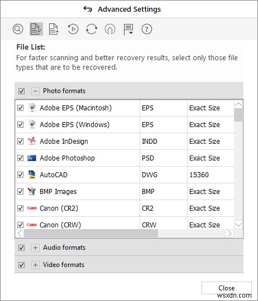
Task: Expand the Audio formats section
Action: [x=35, y=247]
